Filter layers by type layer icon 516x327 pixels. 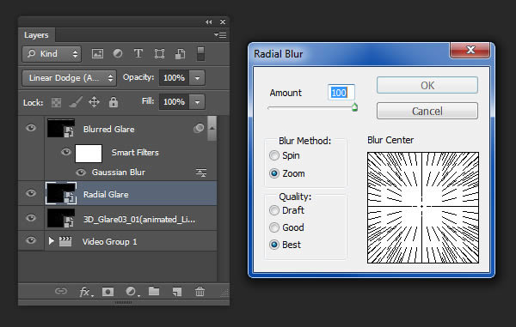click(138, 53)
